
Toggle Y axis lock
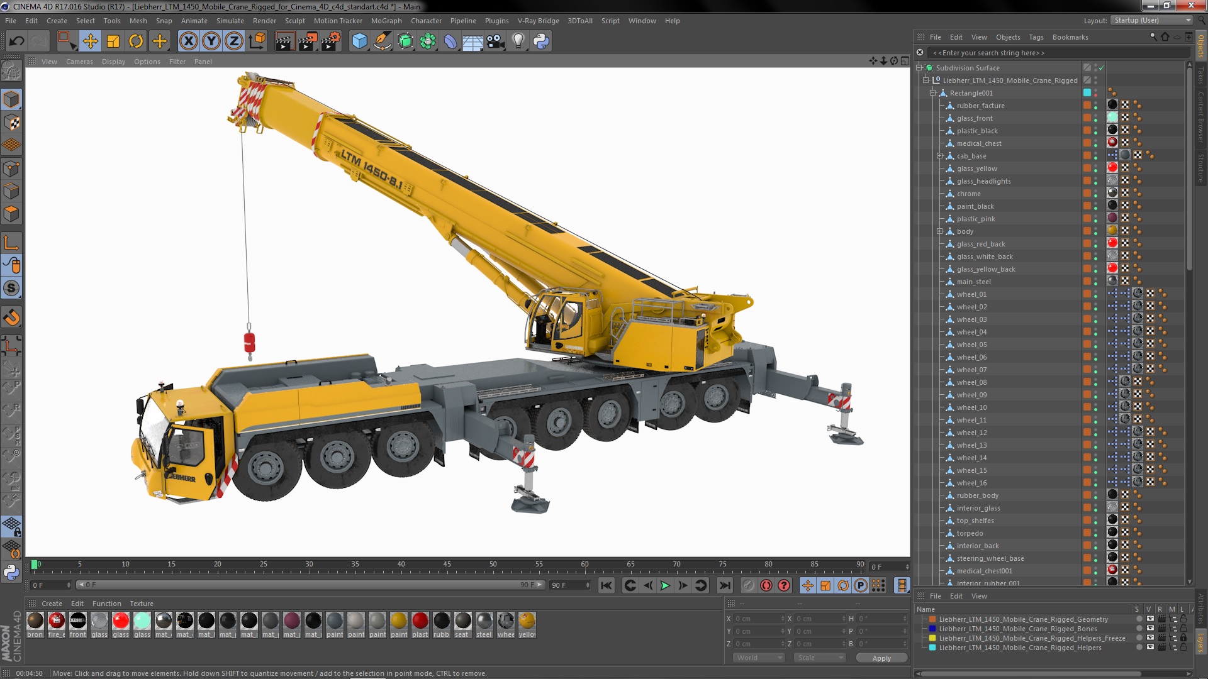pos(211,41)
